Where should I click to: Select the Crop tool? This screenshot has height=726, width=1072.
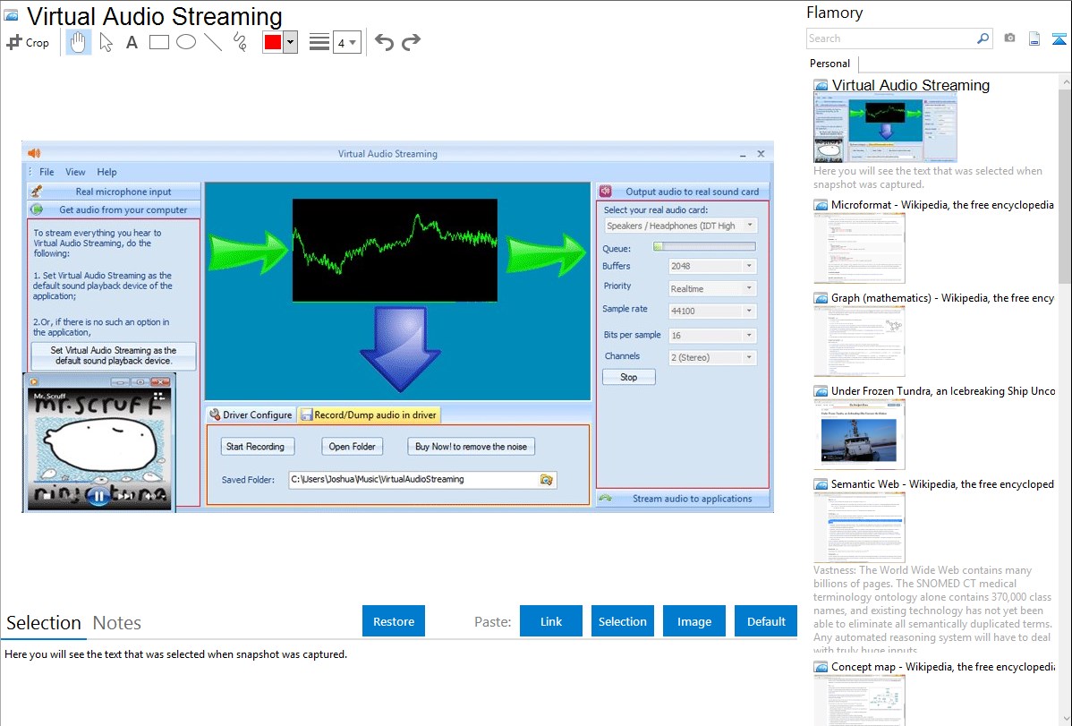(28, 42)
